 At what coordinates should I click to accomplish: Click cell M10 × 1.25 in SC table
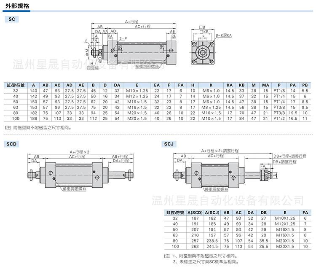[137, 91]
